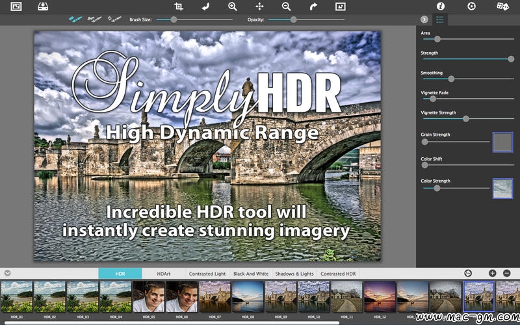Viewport: 520px width, 325px height.
Task: Collapse the side panel with the arrow button
Action: tap(424, 19)
